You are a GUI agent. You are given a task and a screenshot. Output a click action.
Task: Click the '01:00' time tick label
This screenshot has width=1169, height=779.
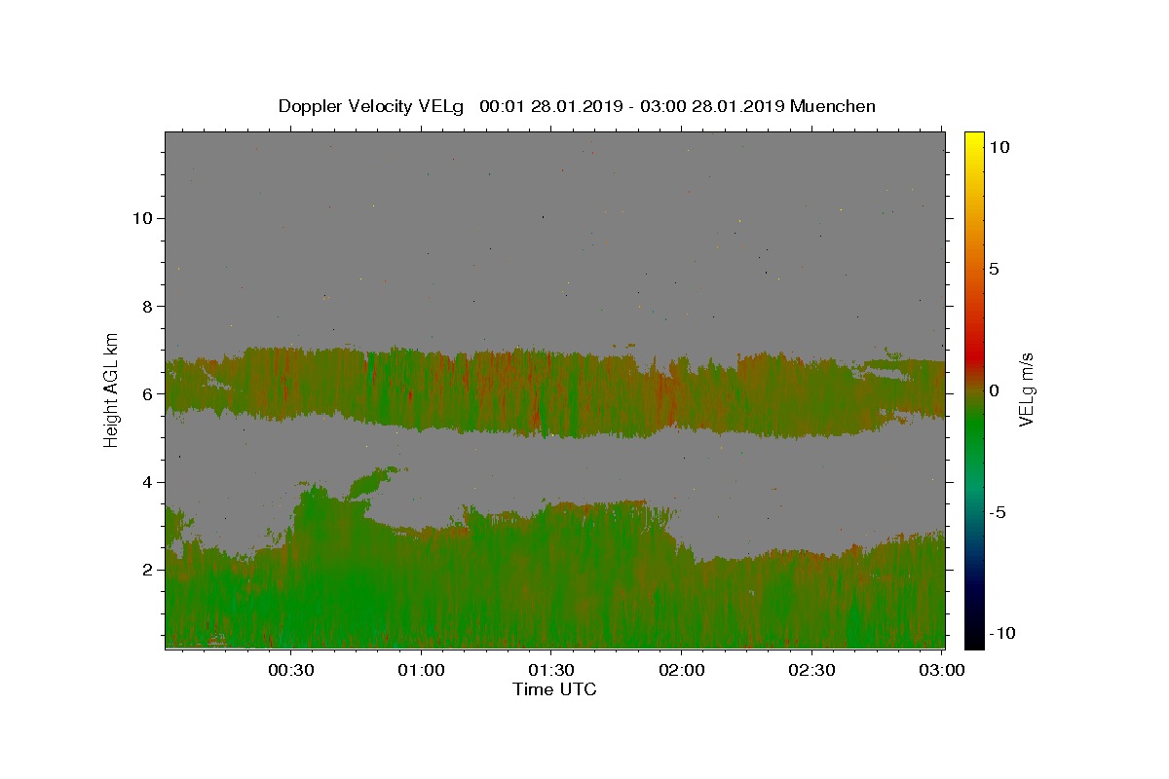click(422, 670)
